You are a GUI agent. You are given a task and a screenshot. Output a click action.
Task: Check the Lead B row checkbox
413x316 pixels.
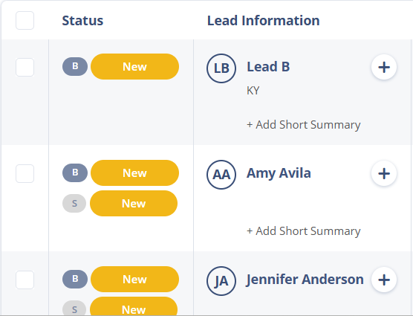click(x=25, y=67)
